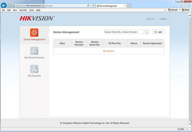The image size is (192, 132).
Task: Open browser Tools gear icon
Action: [189, 5]
